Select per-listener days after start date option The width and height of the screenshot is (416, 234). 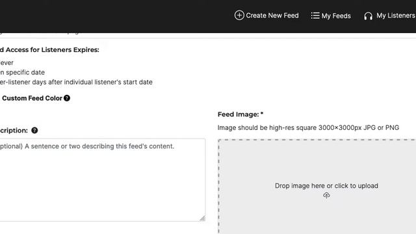[76, 83]
